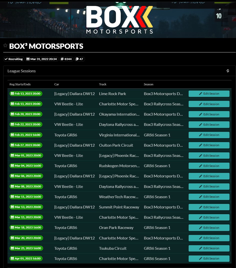Click the Mar 08, 2023 20:00 date pill
The height and width of the screenshot is (268, 236).
click(26, 186)
